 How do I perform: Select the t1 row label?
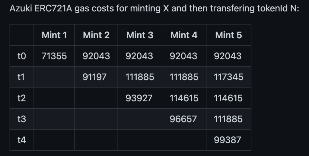click(22, 77)
